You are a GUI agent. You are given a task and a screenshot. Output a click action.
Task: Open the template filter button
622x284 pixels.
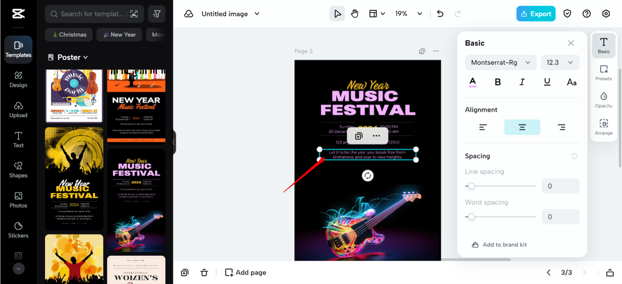(x=156, y=14)
